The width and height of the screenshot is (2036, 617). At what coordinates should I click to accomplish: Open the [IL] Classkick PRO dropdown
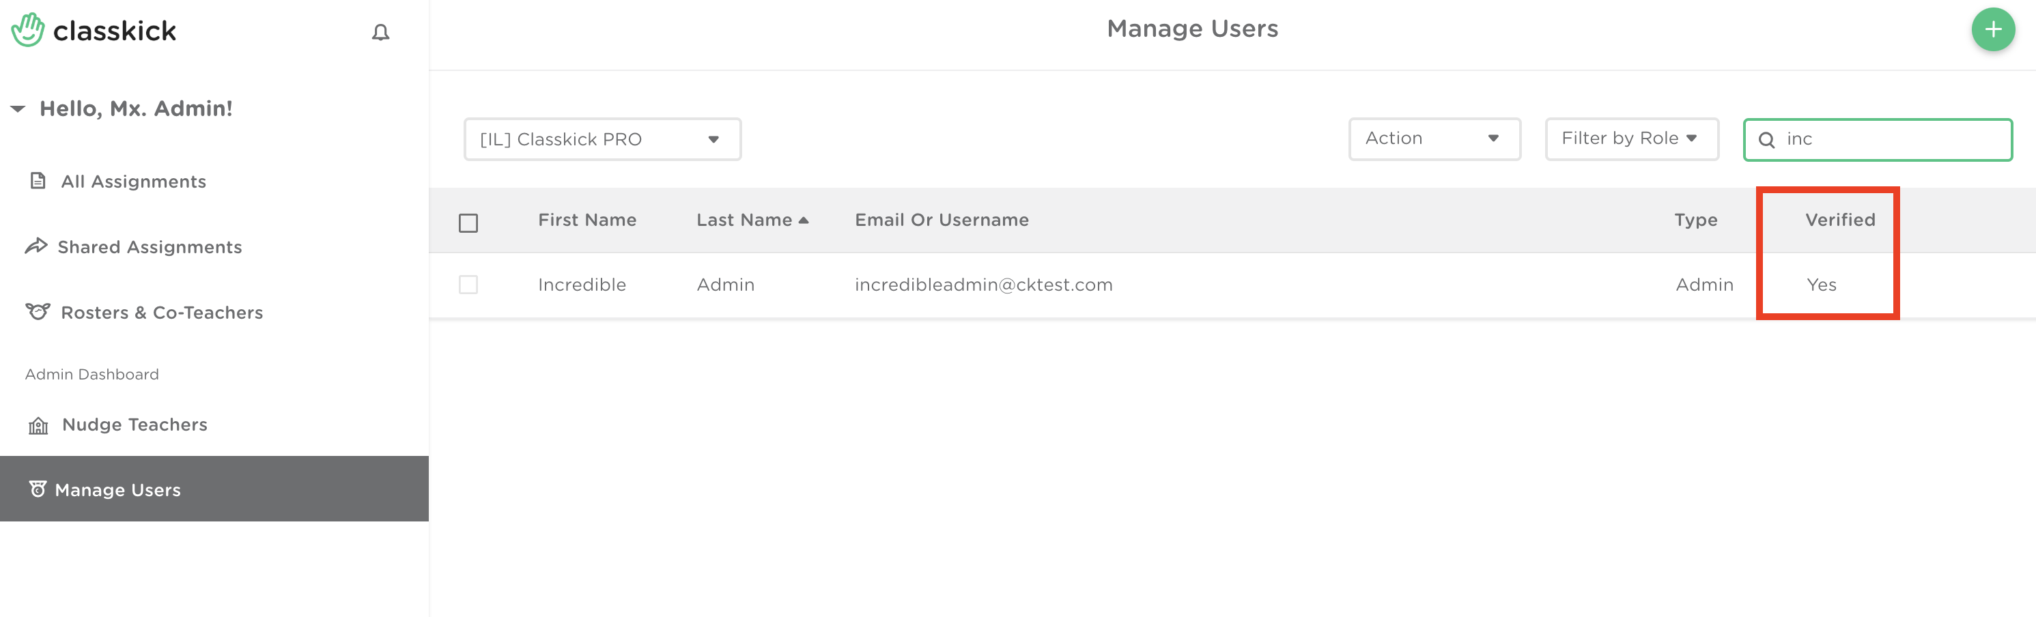[x=602, y=139]
